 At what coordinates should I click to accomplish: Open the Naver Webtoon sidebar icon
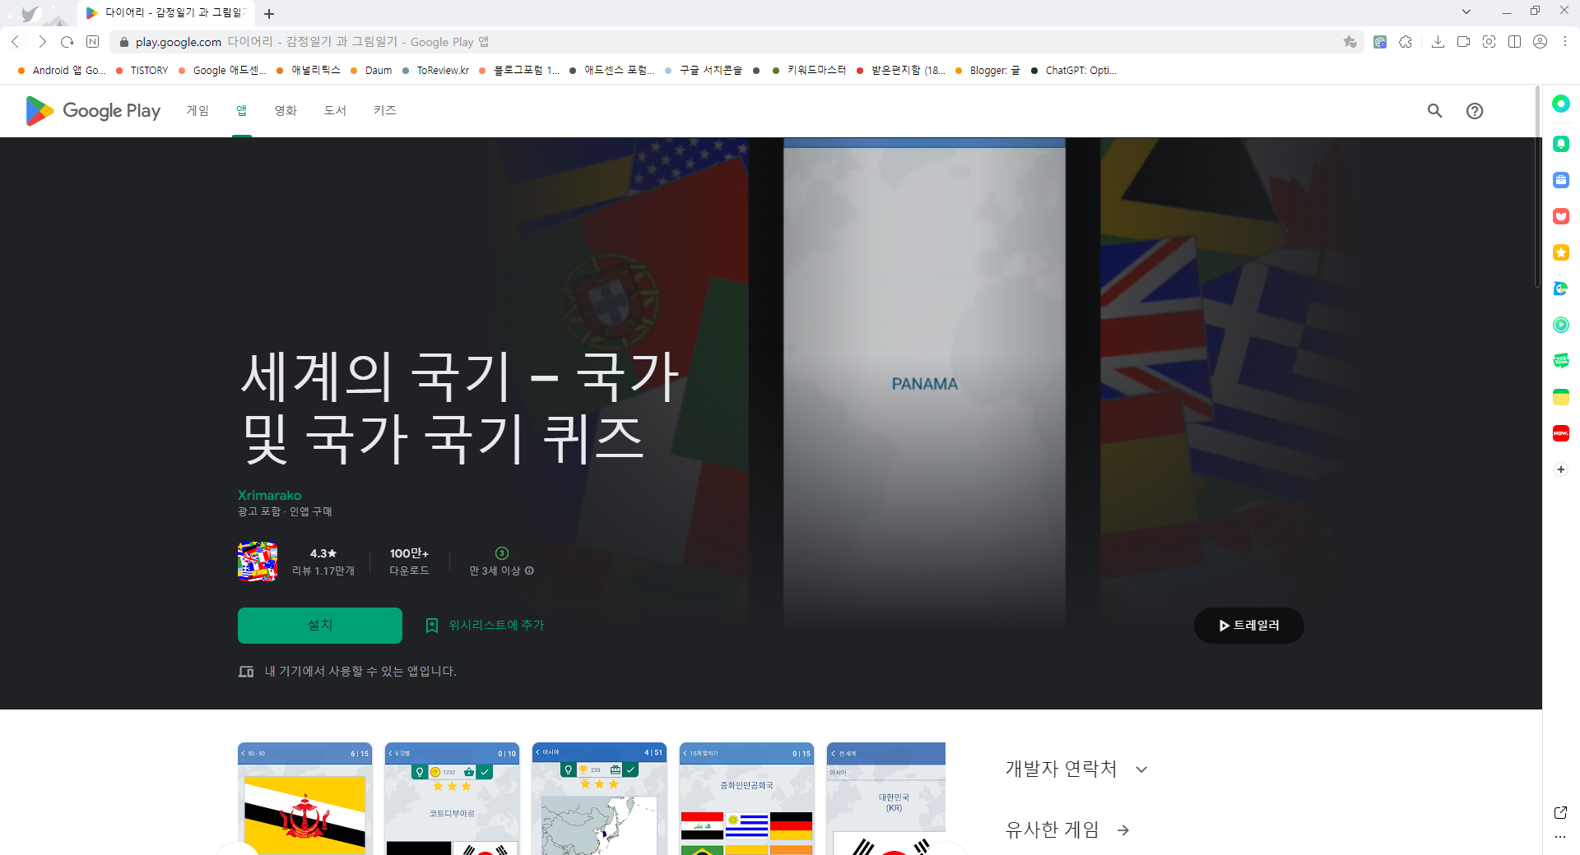point(1561,360)
